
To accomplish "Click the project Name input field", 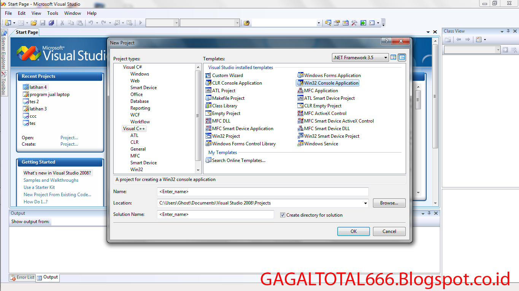I will (263, 192).
